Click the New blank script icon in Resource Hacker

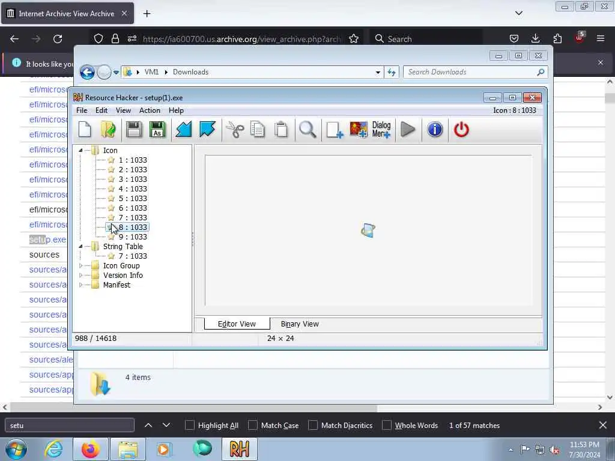tap(85, 130)
